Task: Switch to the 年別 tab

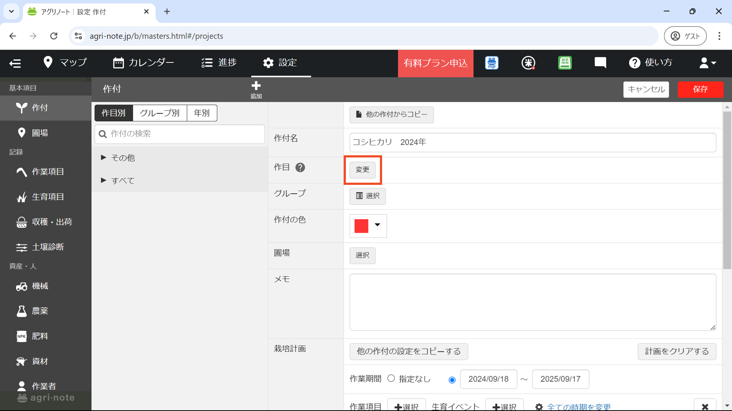Action: point(202,113)
